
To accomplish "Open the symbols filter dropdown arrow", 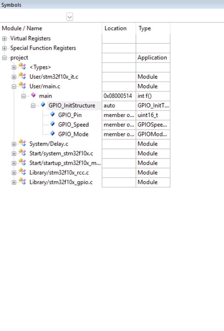I will click(70, 17).
